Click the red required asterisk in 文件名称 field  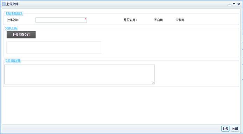point(85,19)
